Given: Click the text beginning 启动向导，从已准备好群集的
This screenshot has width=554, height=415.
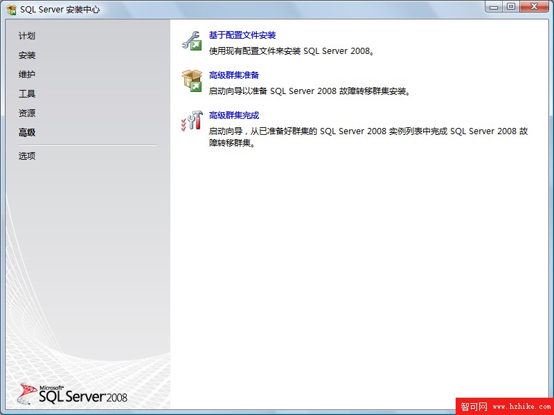Looking at the screenshot, I should [x=368, y=137].
